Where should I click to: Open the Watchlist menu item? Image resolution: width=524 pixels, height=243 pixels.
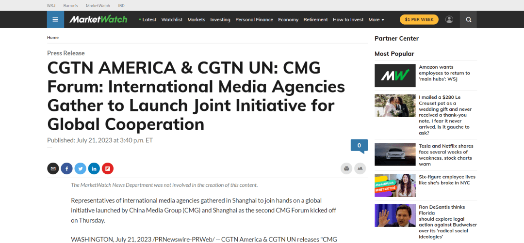pyautogui.click(x=172, y=20)
